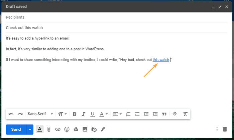The height and width of the screenshot is (140, 234).
Task: Save and close the draft window
Action: point(227,7)
